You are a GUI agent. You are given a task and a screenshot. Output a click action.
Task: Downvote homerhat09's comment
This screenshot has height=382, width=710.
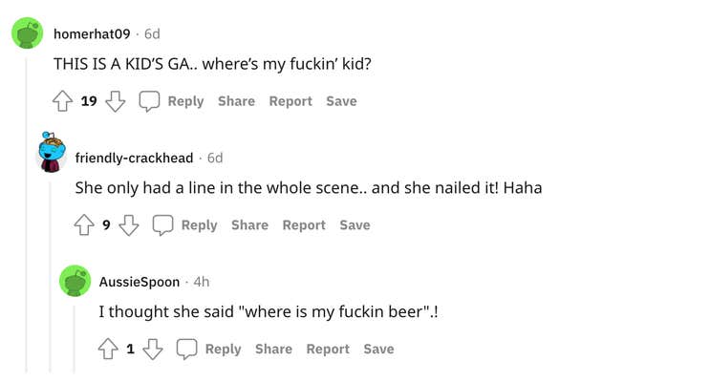tap(116, 101)
